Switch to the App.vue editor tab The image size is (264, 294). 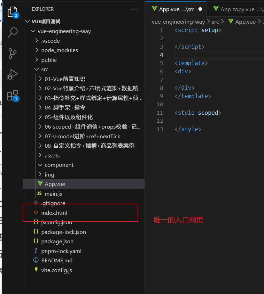click(176, 9)
